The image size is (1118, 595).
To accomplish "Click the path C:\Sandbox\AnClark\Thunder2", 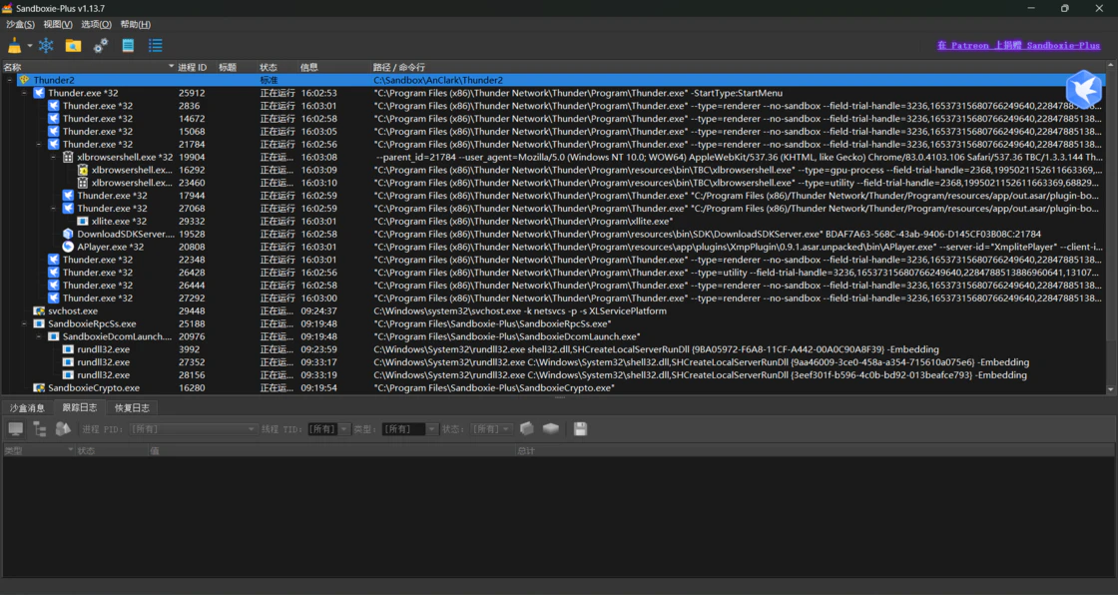I will click(x=438, y=80).
